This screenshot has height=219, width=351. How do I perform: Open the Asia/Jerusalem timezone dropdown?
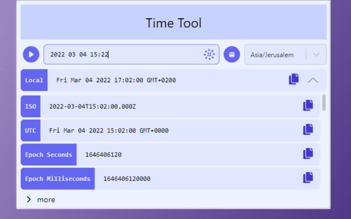[x=285, y=54]
